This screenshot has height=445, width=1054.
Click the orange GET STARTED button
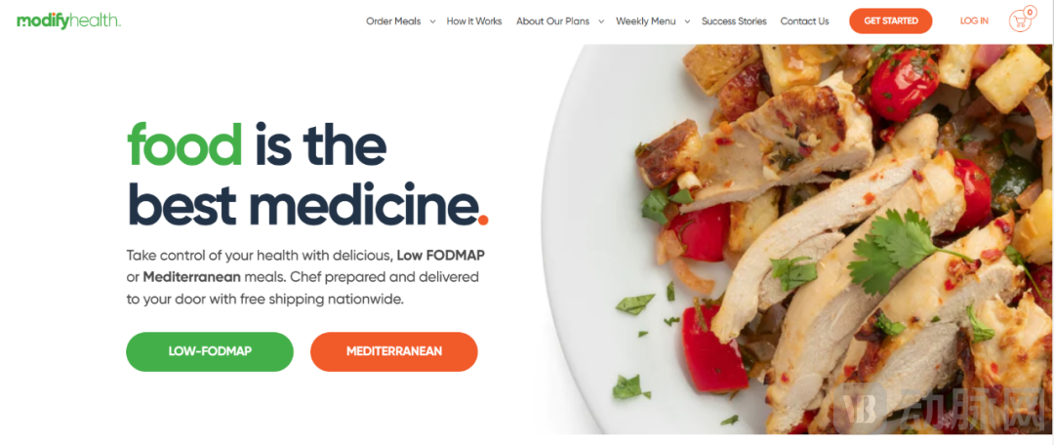tap(891, 20)
